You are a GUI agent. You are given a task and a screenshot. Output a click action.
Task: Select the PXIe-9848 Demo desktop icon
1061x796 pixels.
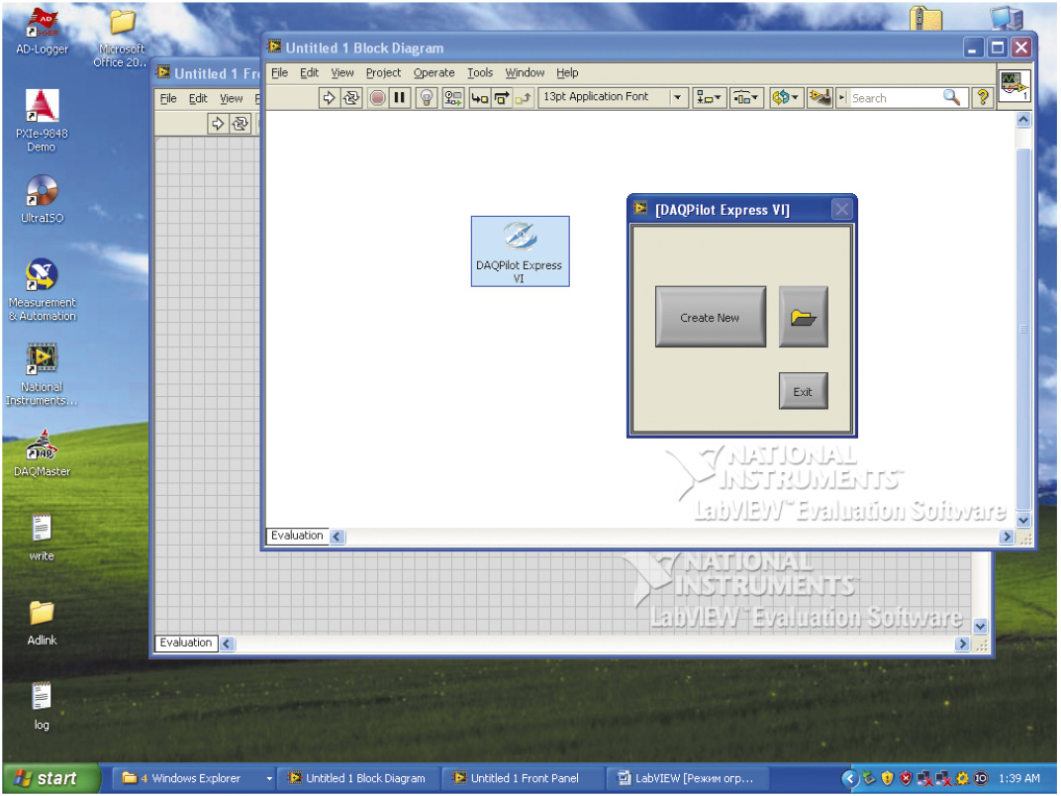click(x=42, y=121)
